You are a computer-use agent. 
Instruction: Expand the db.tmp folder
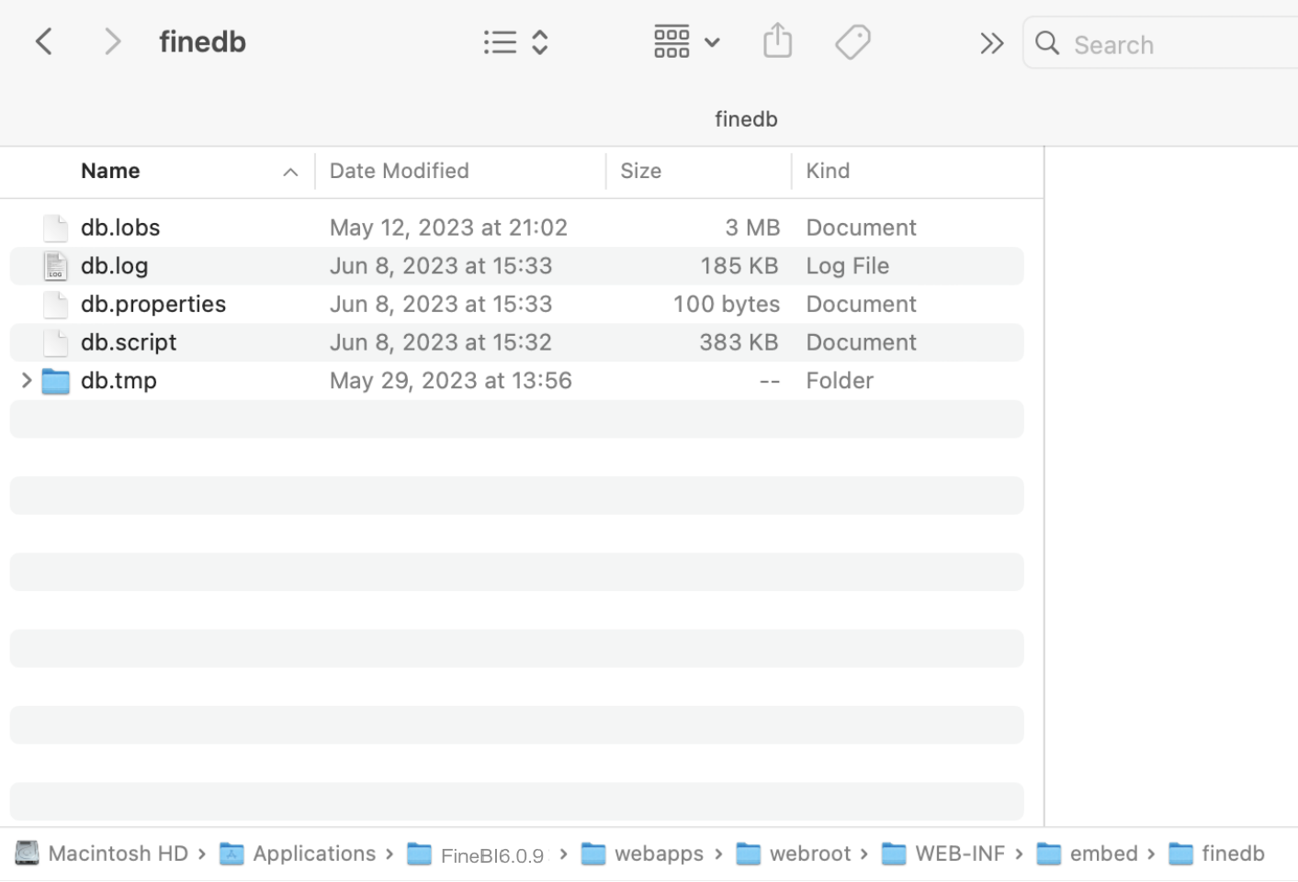[26, 379]
